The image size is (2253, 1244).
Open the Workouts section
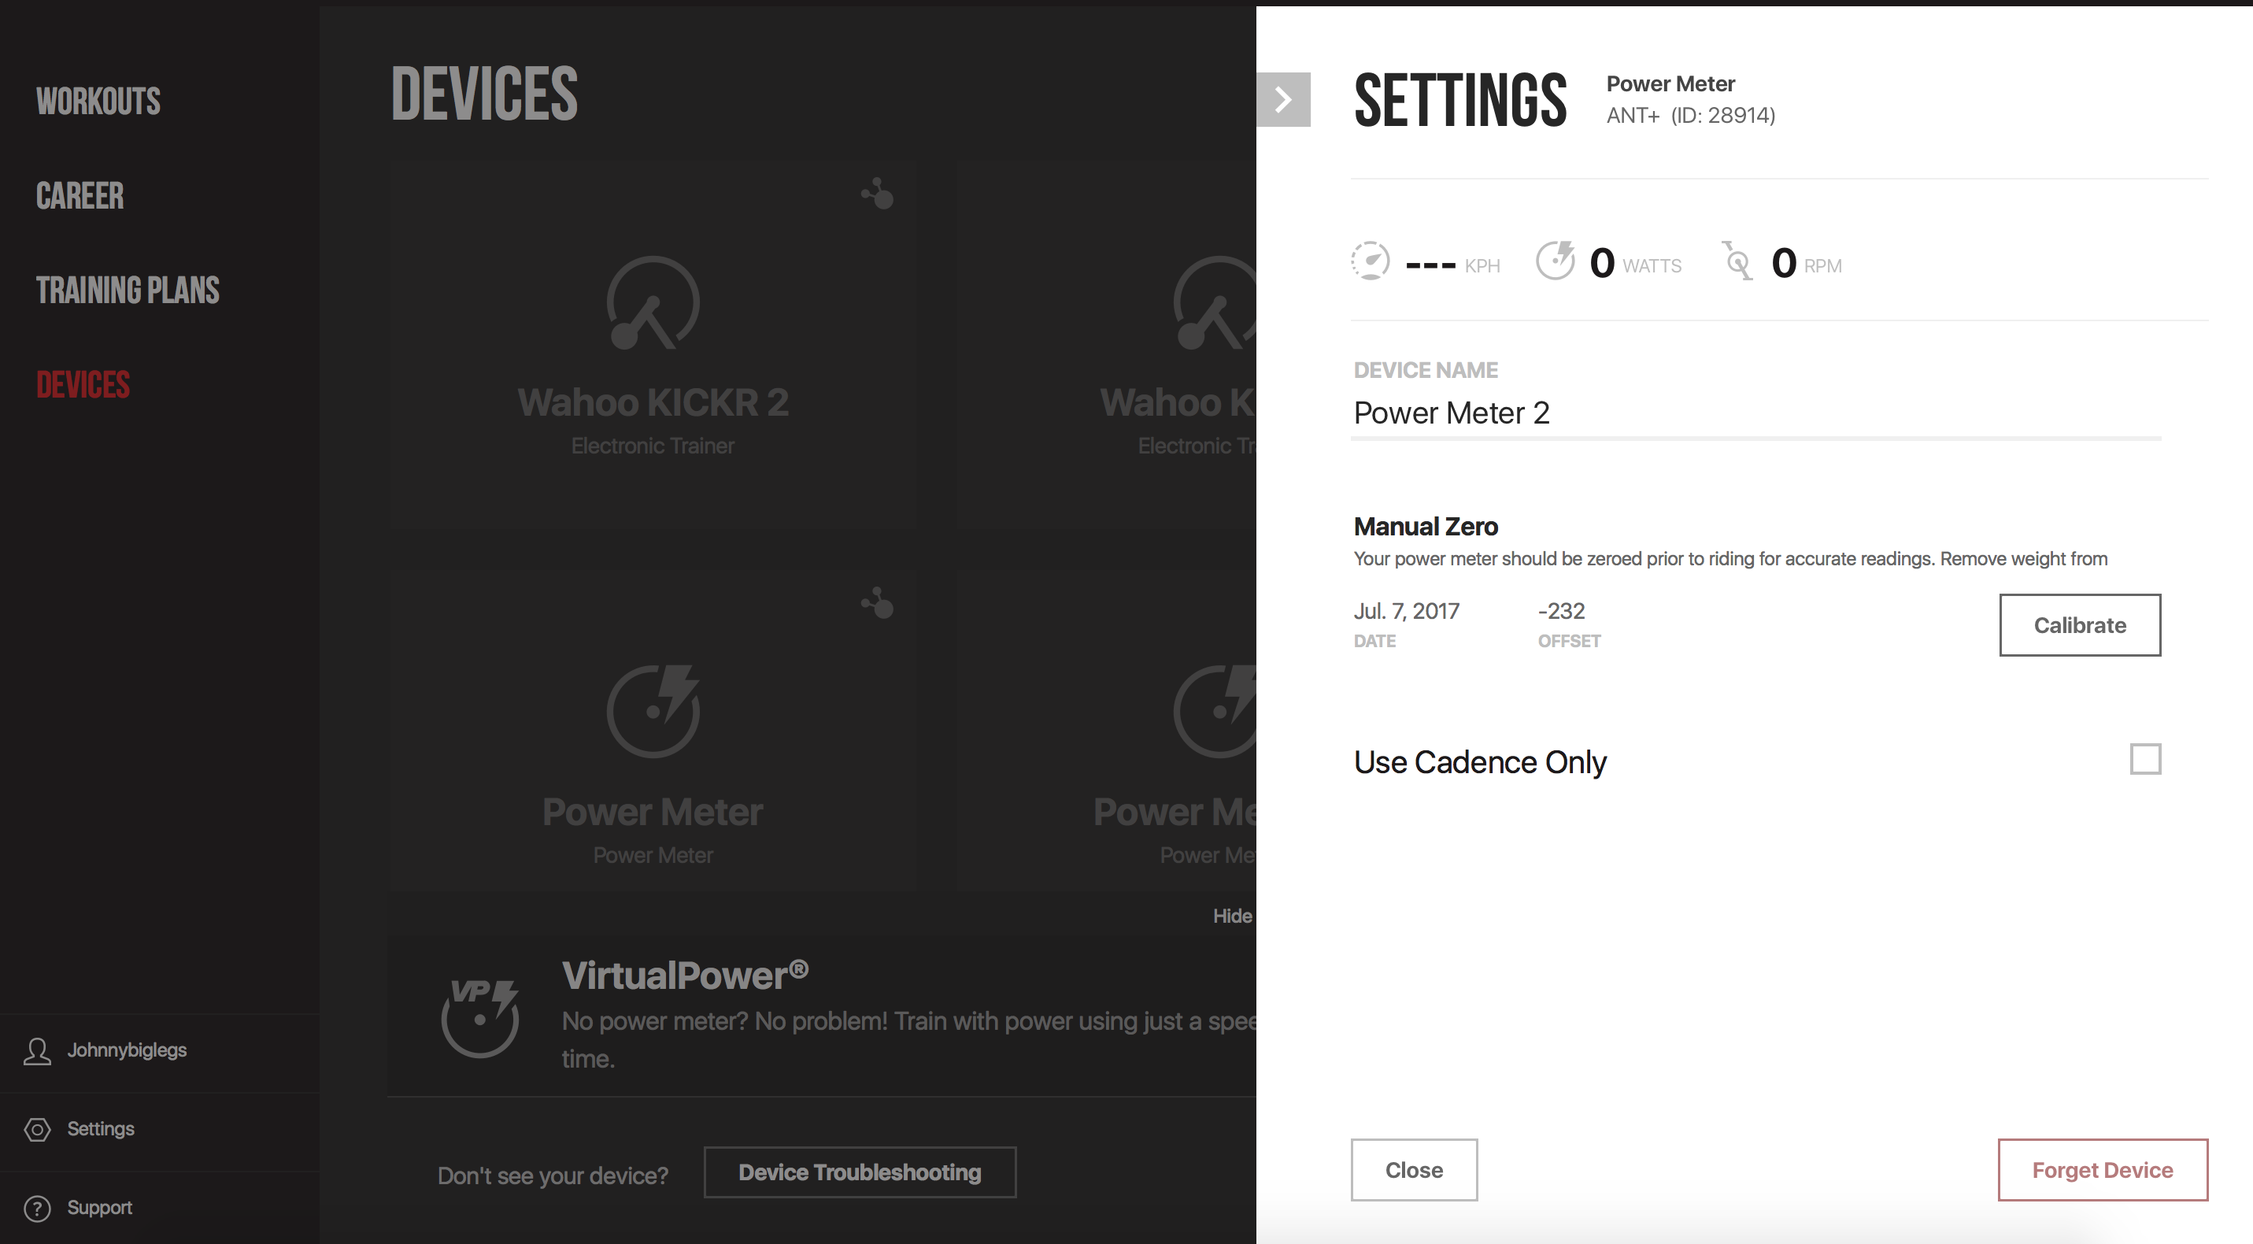click(x=98, y=102)
